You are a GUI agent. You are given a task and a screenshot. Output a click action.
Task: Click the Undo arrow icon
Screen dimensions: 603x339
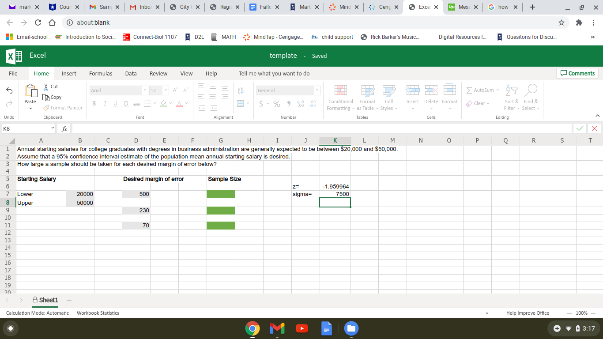pyautogui.click(x=9, y=90)
